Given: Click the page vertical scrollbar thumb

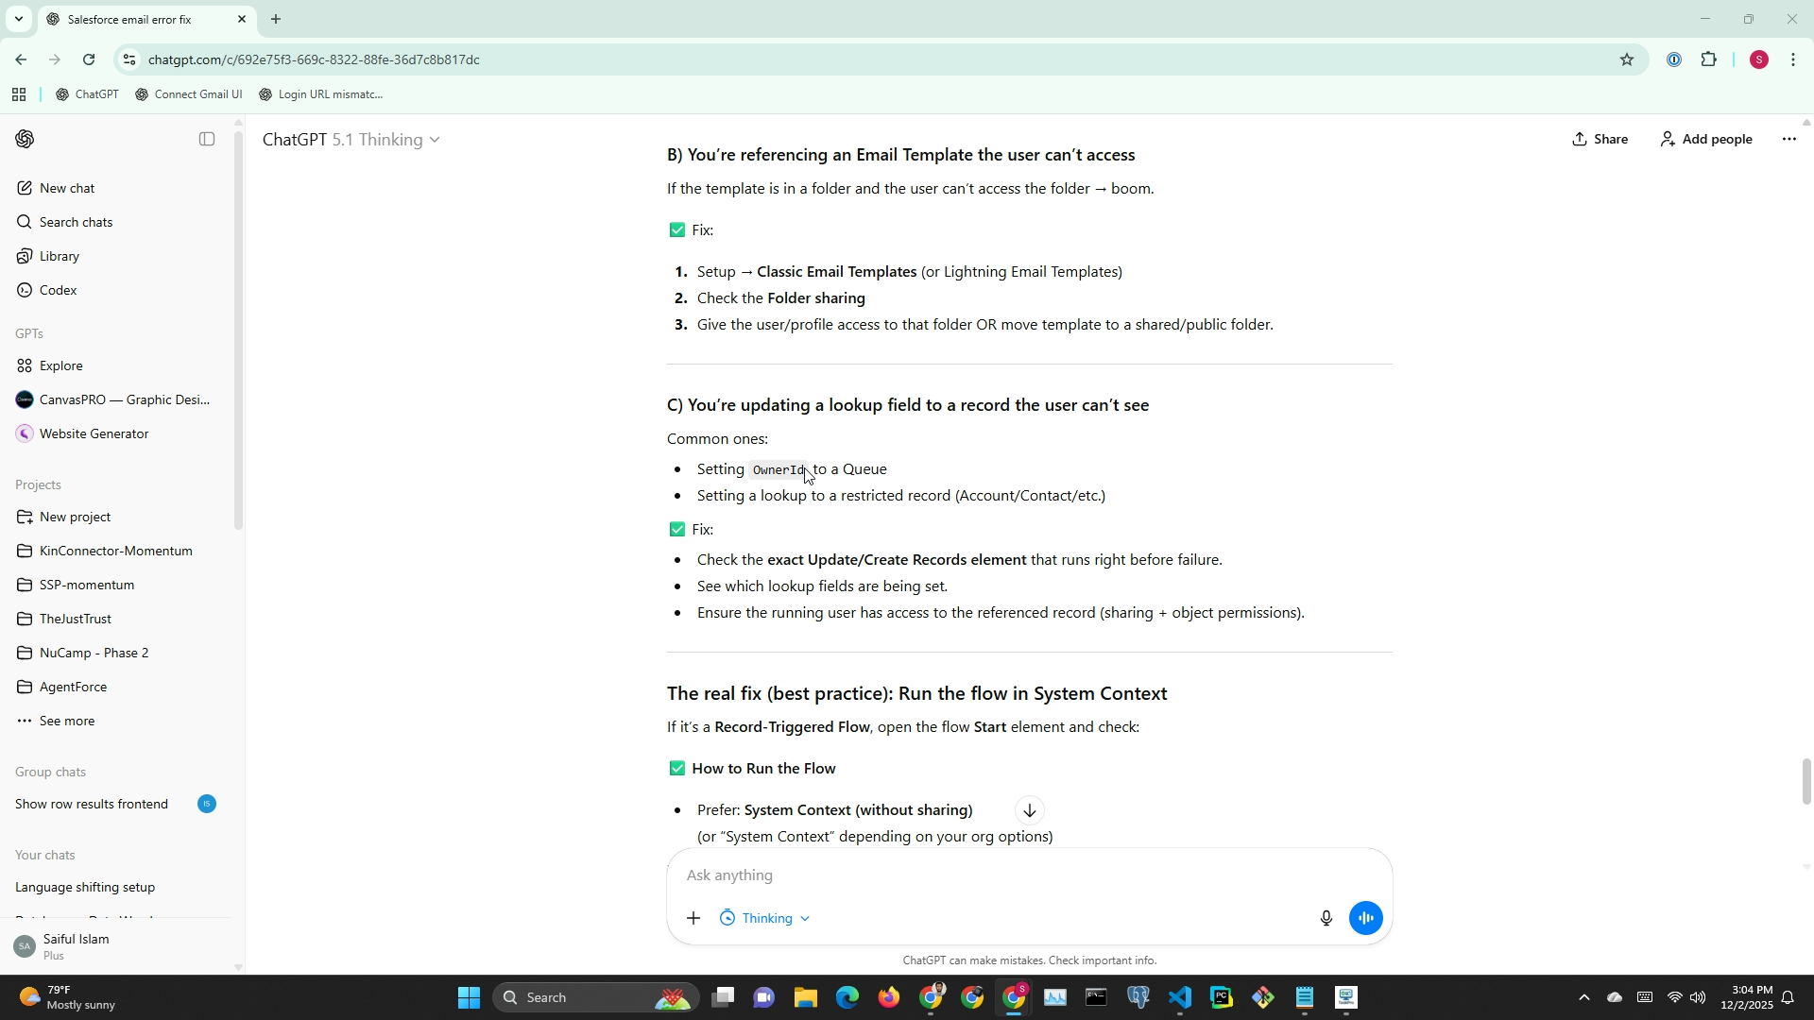Looking at the screenshot, I should tap(1806, 782).
